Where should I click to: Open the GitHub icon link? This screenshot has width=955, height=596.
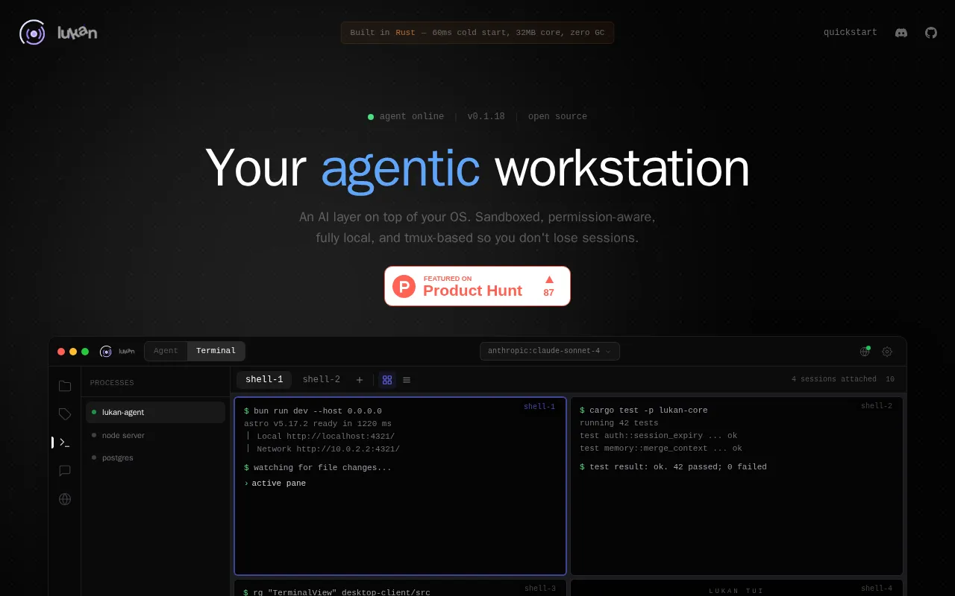[x=931, y=33]
